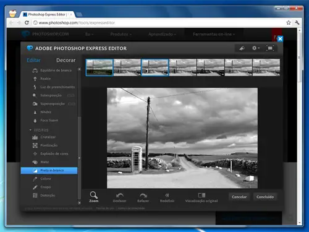Activate the Zoom magnifier tool
This screenshot has width=309, height=232.
point(94,197)
